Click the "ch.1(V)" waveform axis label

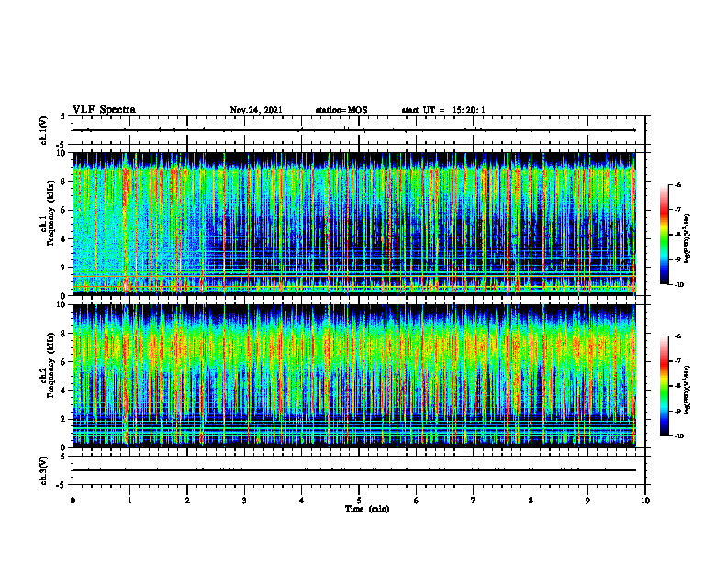tap(43, 130)
